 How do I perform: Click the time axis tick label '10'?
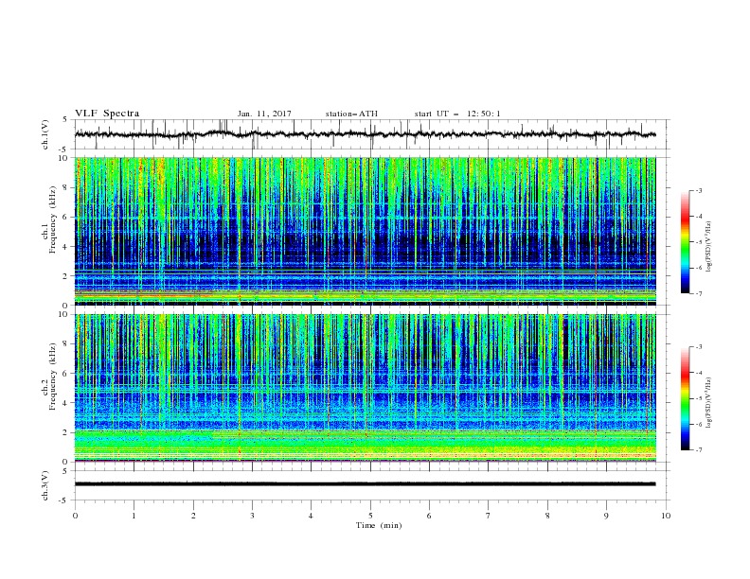click(x=666, y=516)
